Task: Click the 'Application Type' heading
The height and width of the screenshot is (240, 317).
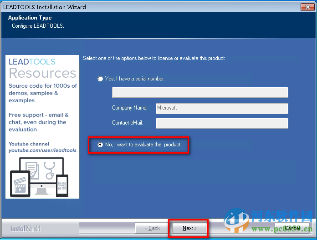Action: (x=30, y=18)
